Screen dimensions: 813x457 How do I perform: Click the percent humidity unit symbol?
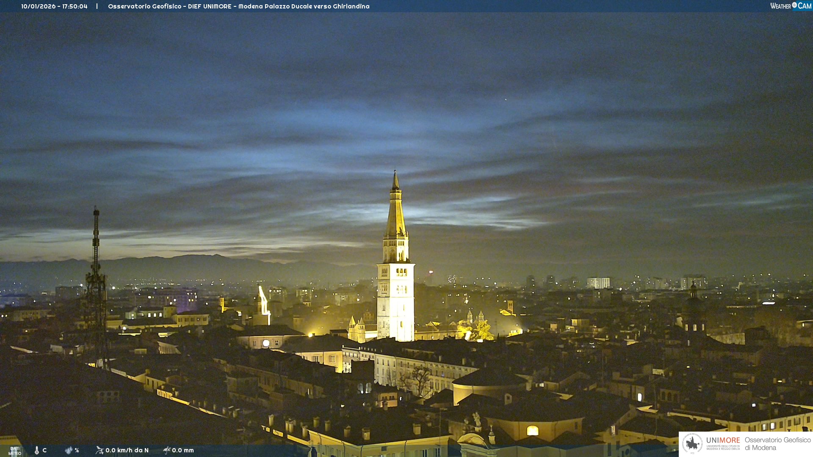click(77, 450)
